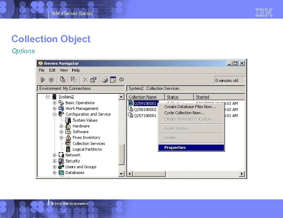Click the Q258100002 collection icon
This screenshot has height=218, width=283.
(131, 110)
